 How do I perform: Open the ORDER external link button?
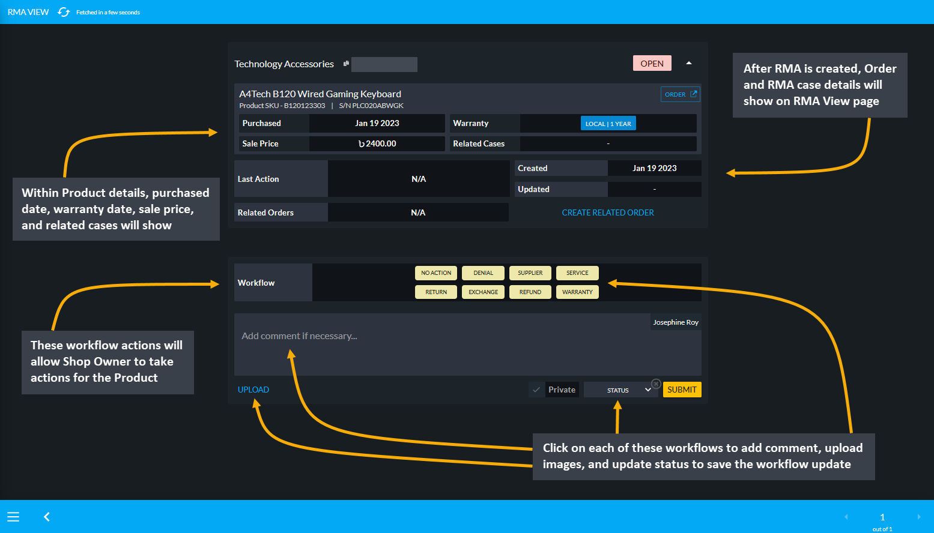[681, 94]
